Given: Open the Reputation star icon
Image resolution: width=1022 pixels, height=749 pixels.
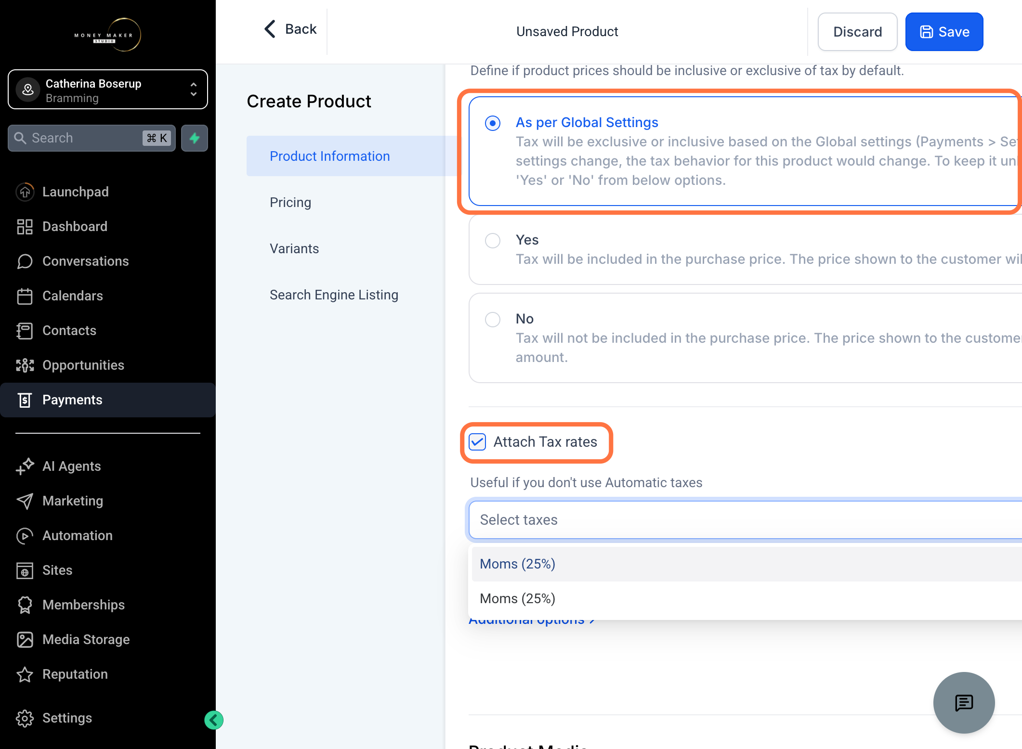Looking at the screenshot, I should point(25,674).
